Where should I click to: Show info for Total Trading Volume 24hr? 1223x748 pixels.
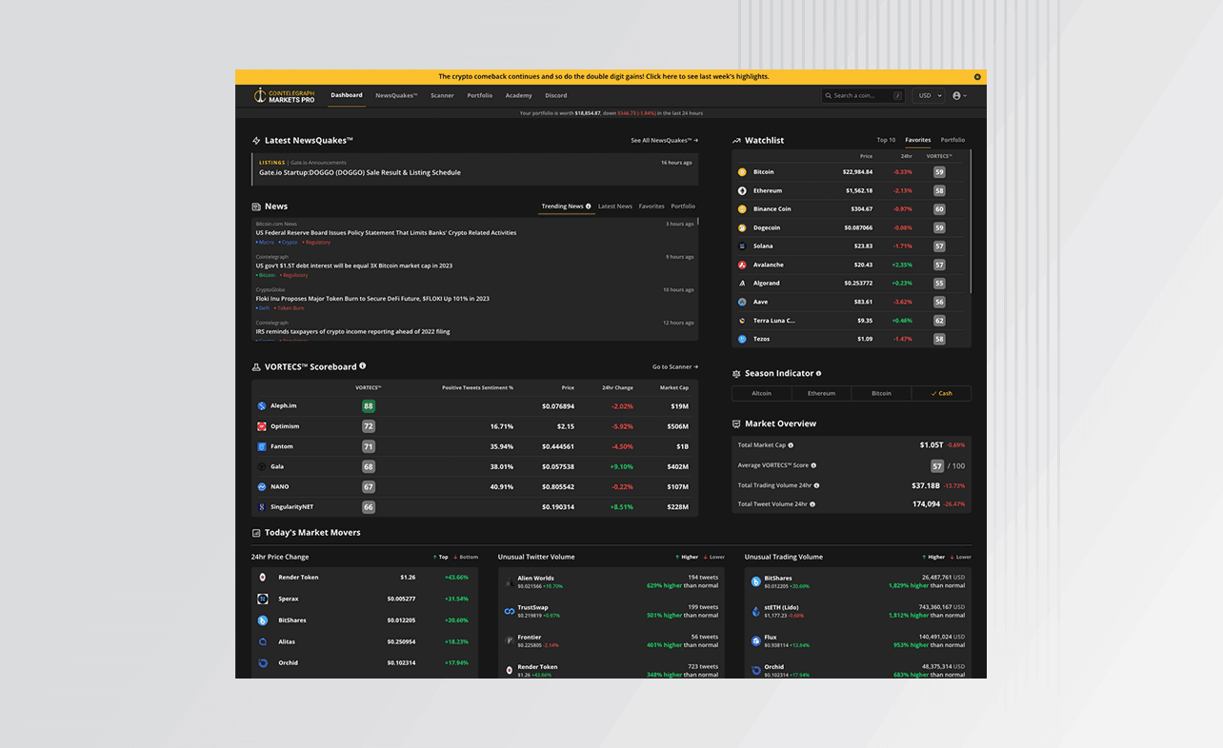tap(816, 485)
